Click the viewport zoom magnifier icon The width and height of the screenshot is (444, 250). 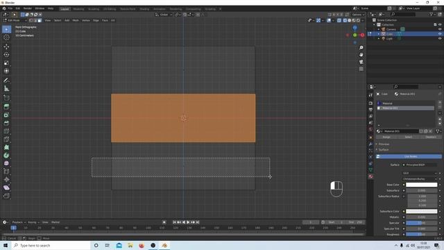pyautogui.click(x=361, y=48)
